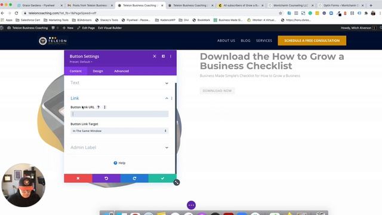The image size is (382, 215).
Task: Open the Stacey's Tools bookmark
Action: point(107,20)
